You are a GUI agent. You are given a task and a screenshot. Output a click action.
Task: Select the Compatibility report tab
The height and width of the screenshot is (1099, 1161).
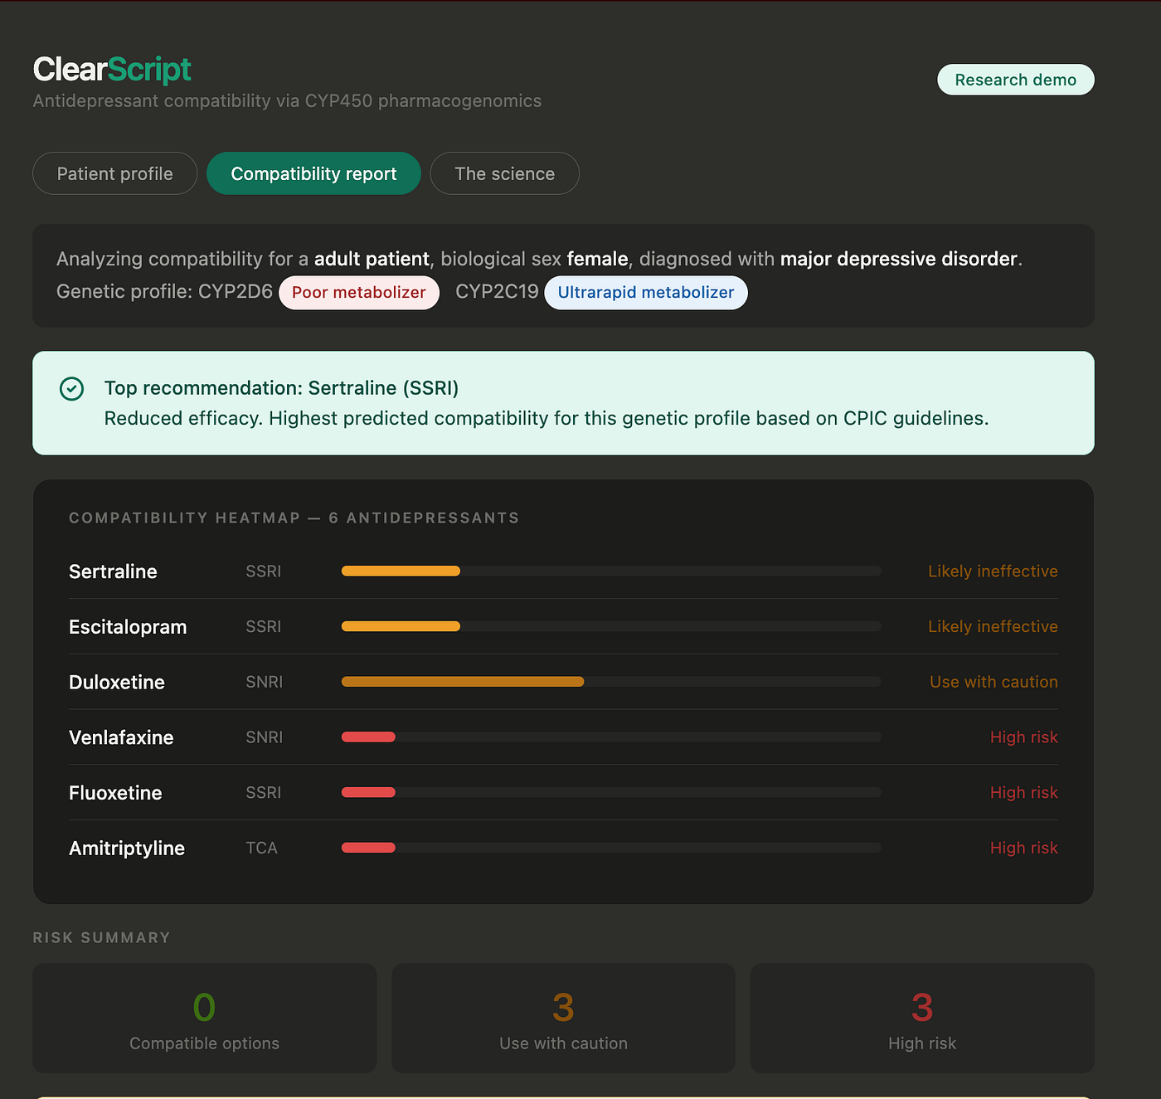(313, 173)
